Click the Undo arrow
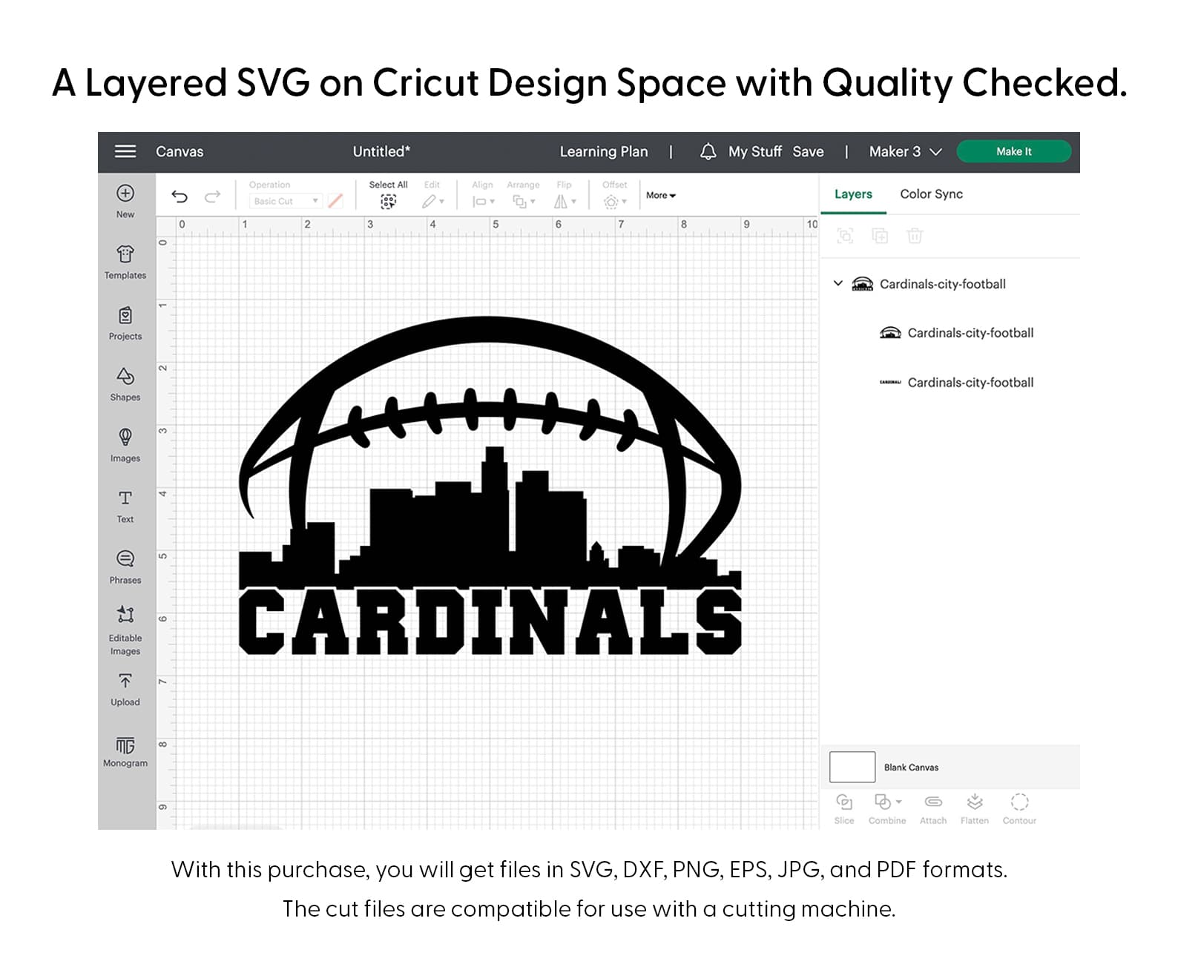 pos(180,197)
